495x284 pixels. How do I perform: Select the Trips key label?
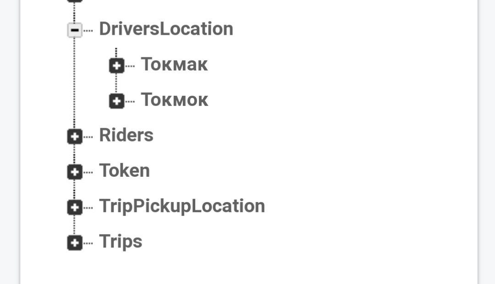click(x=121, y=241)
